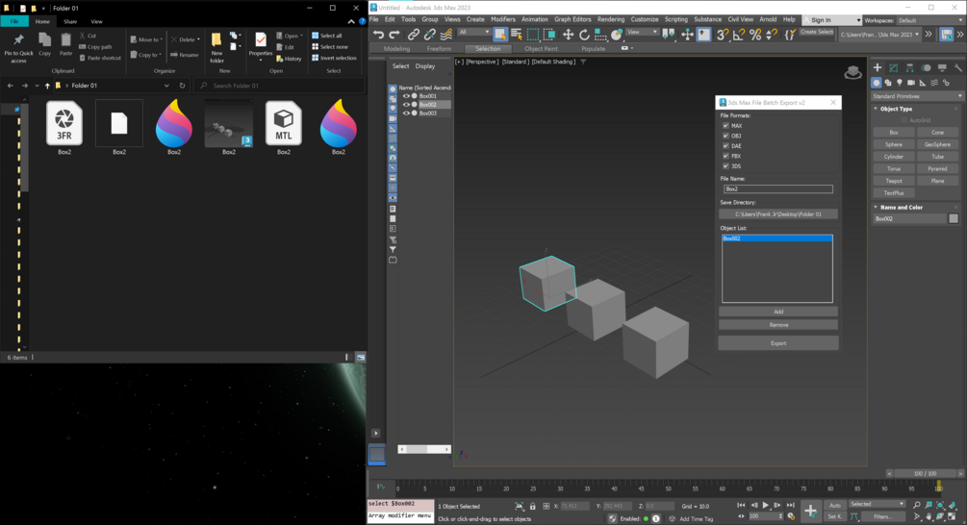Screen dimensions: 967x525
Task: Click the Redo arrow in 3ds Max toolbar
Action: coord(394,35)
